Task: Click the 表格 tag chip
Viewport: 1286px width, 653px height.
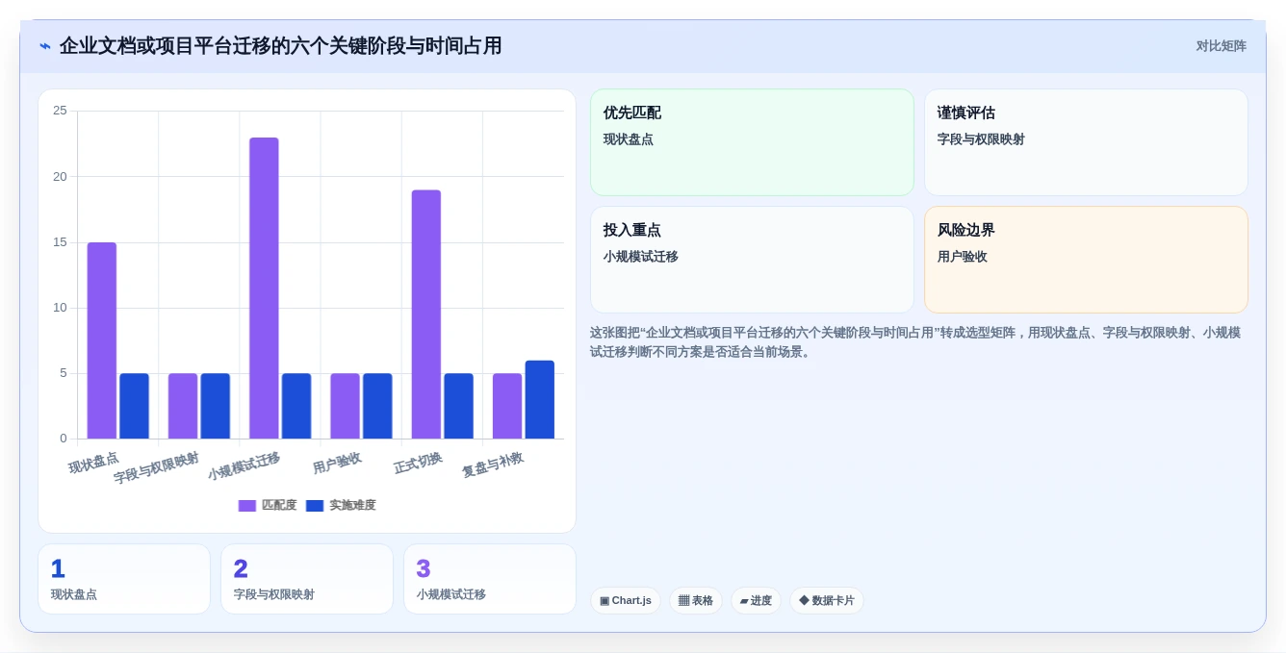Action: [696, 600]
